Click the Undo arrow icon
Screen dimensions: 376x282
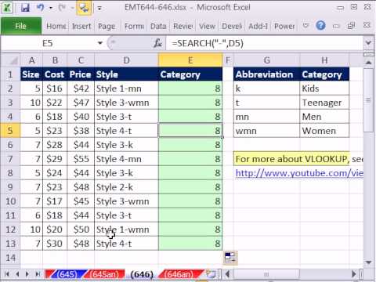[41, 8]
